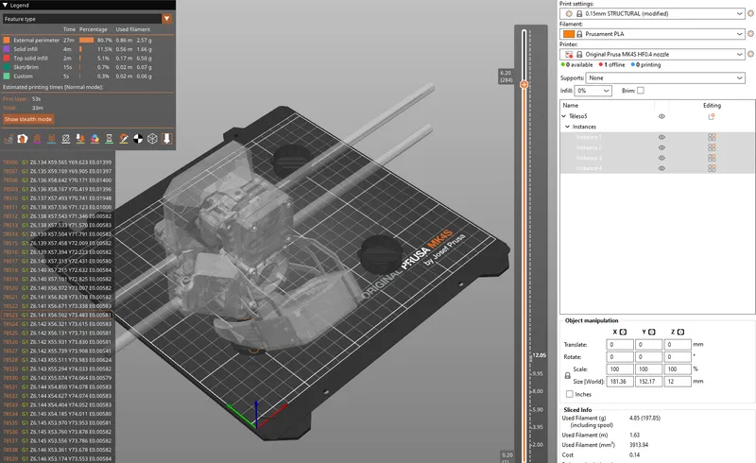
Task: Click the vertical layer slider upper thumb
Action: point(524,84)
